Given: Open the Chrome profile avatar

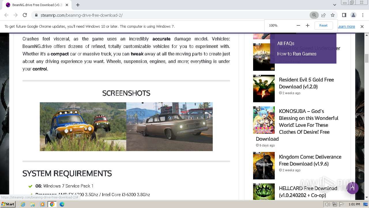Looking at the screenshot, I should tap(353, 15).
